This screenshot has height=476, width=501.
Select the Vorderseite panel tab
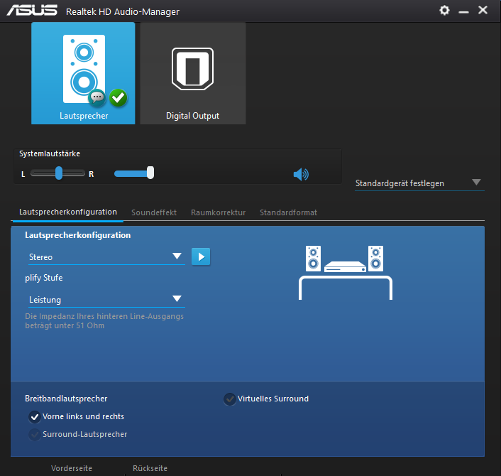coord(72,468)
